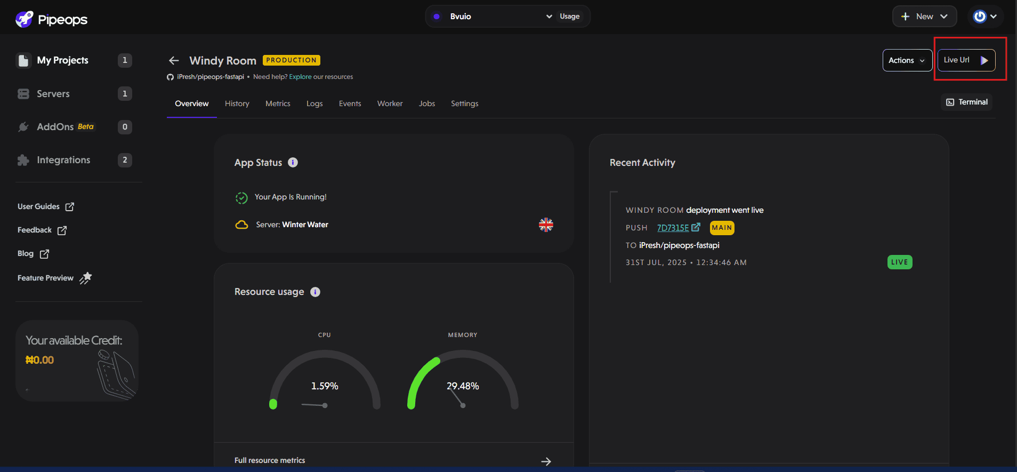Click the Integrations count badge 2
1017x472 pixels.
click(x=125, y=160)
